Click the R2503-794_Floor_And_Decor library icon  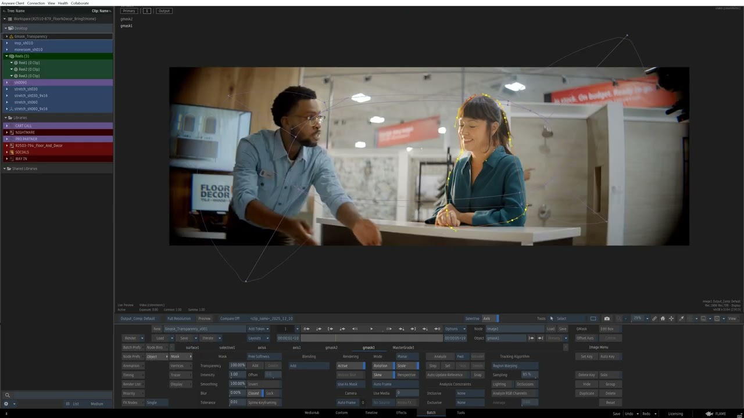point(12,146)
